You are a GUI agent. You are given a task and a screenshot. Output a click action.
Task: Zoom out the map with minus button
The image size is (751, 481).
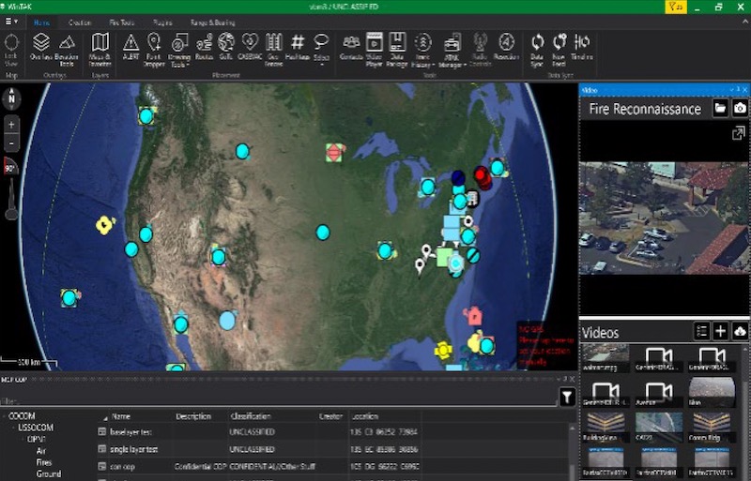11,143
